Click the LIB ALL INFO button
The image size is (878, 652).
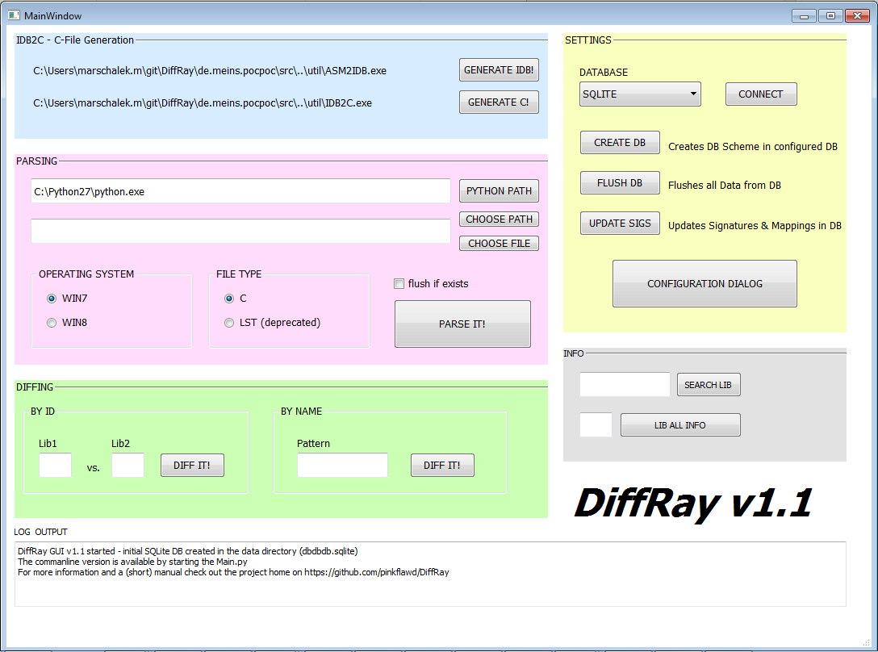pyautogui.click(x=680, y=425)
